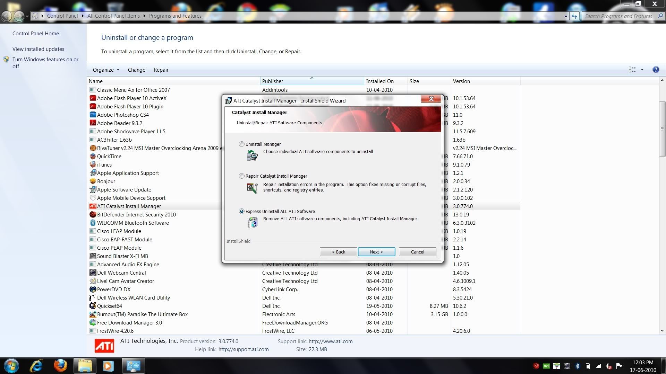The height and width of the screenshot is (374, 666).
Task: Click the Back navigation arrow
Action: (6, 16)
